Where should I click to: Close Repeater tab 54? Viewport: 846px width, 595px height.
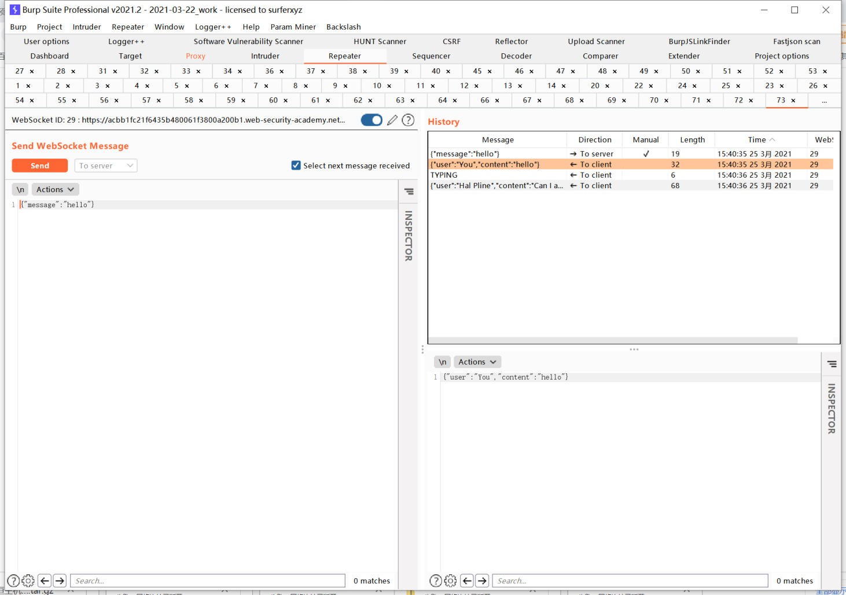coord(32,100)
